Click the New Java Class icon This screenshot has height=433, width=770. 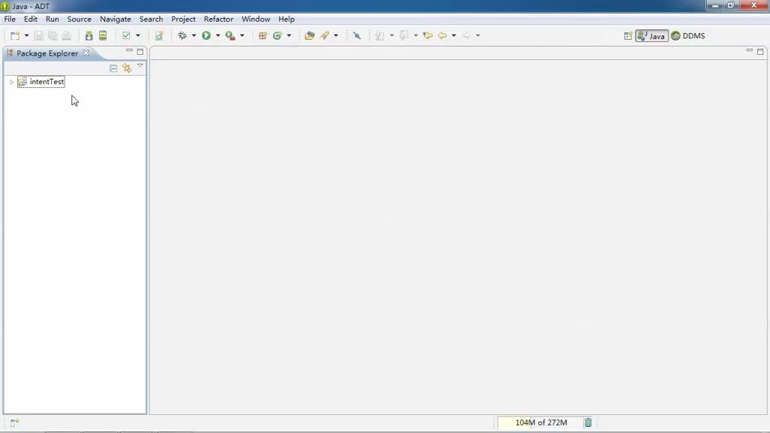[277, 35]
